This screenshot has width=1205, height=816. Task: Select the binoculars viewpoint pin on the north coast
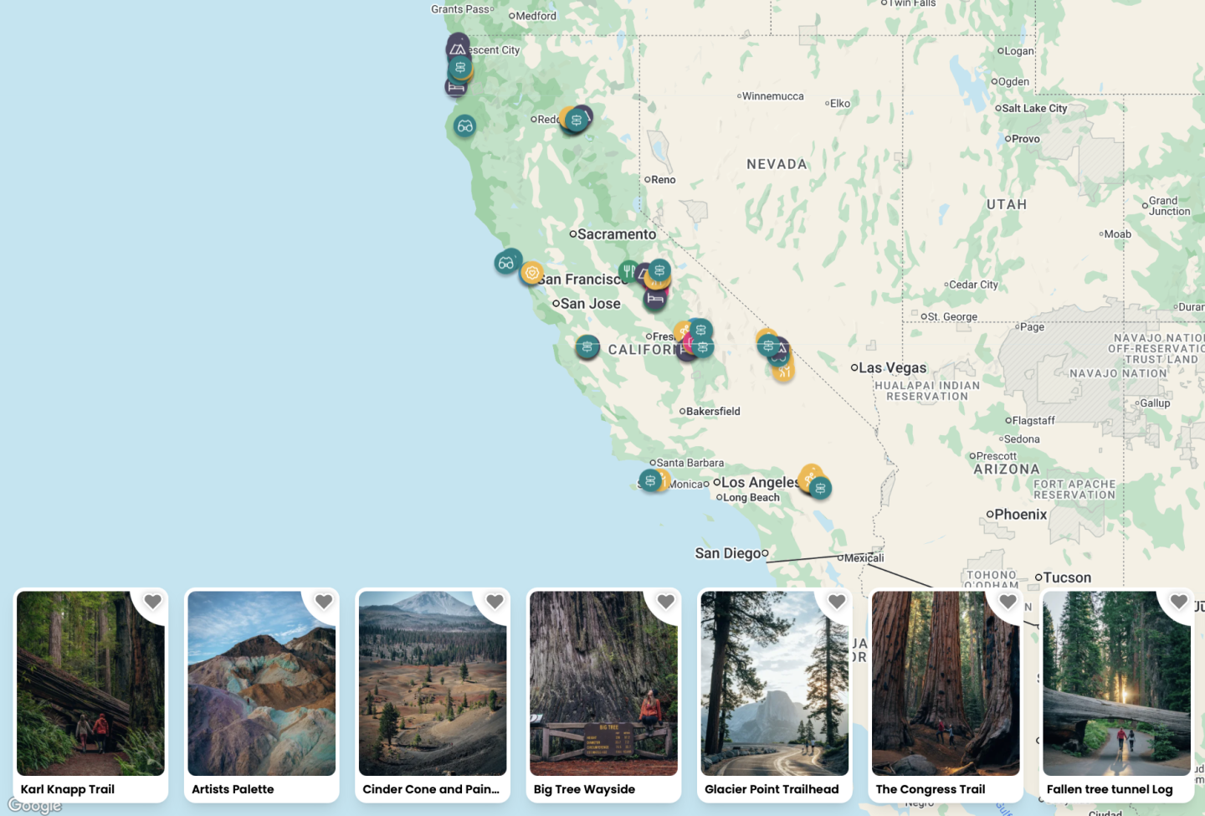(x=464, y=126)
